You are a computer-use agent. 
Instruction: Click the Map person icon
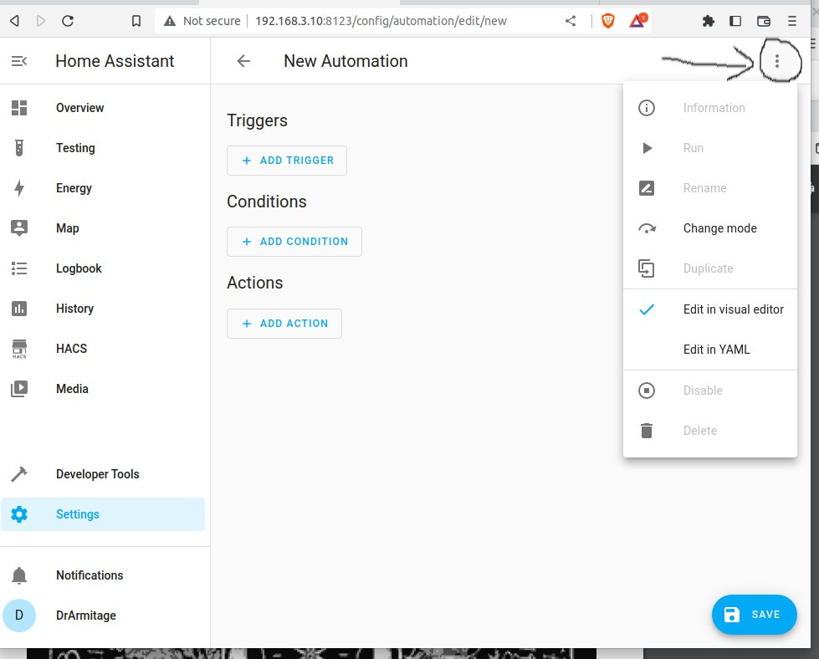click(18, 228)
